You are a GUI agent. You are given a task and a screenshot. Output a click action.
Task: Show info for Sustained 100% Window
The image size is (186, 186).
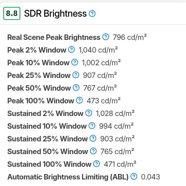point(96,164)
